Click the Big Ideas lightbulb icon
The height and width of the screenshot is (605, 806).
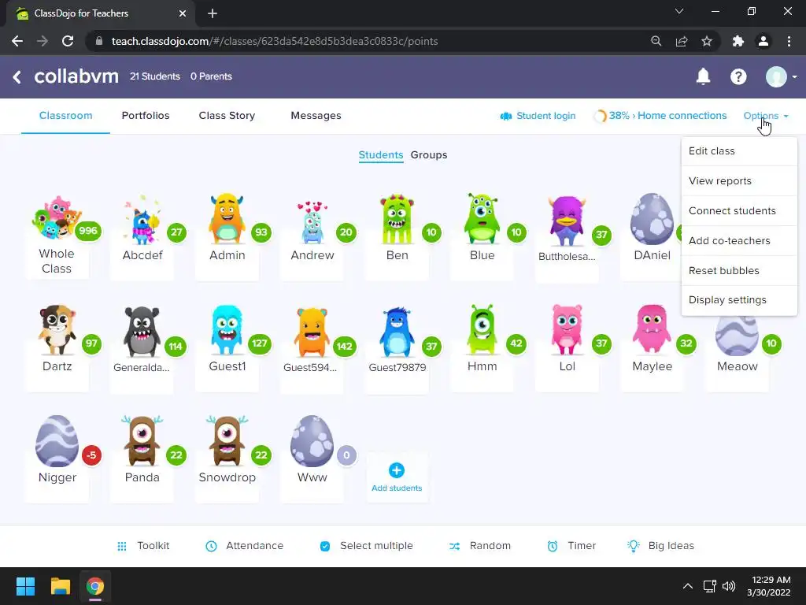634,546
